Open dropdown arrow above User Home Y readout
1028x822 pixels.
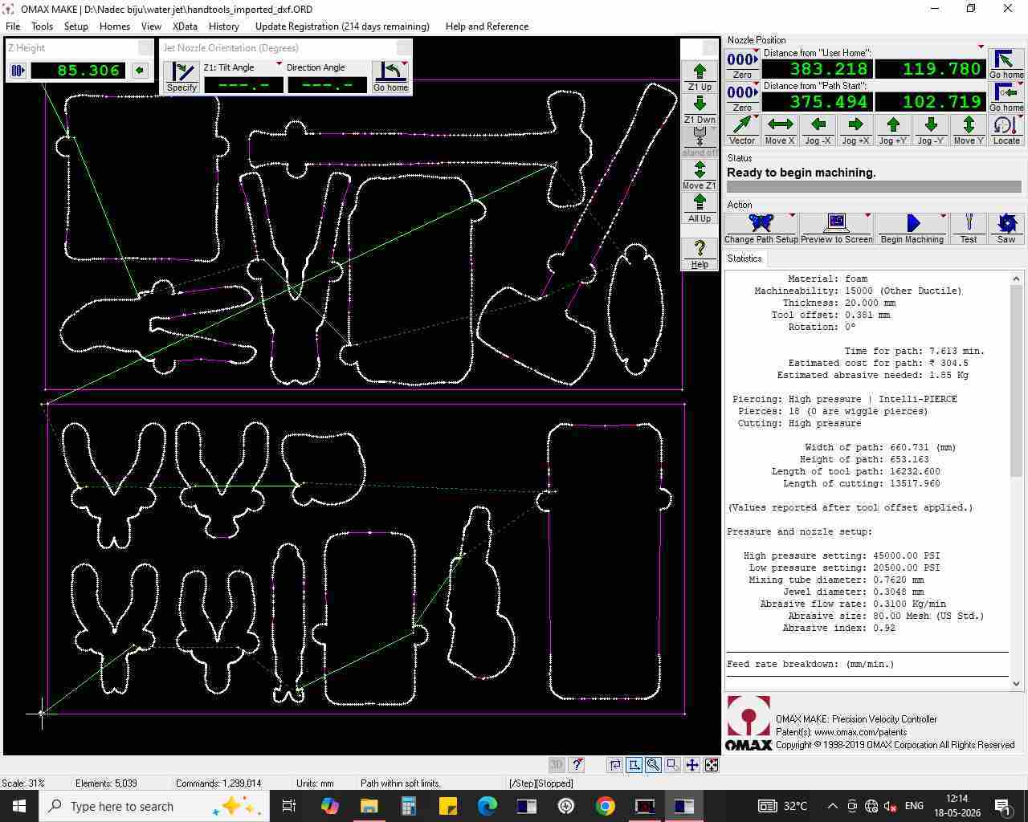coord(981,47)
